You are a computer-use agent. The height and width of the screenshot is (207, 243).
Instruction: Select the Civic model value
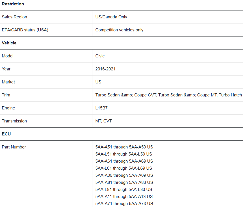pos(100,56)
